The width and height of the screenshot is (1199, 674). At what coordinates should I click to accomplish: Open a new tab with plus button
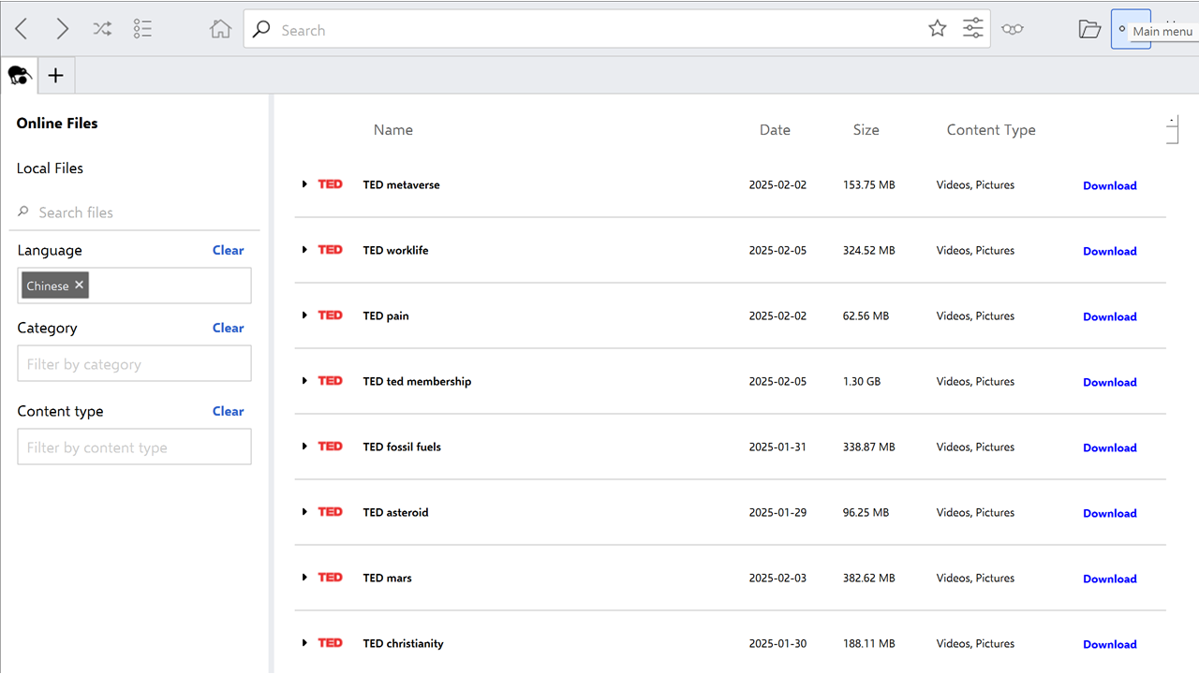pos(55,76)
